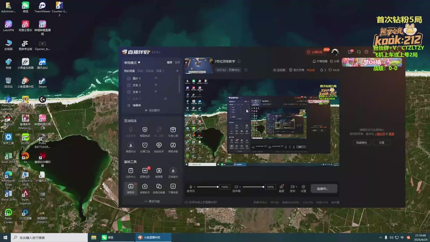Viewport: 430px width, 242px height.
Task: Mute the 麦克风 microphone icon
Action: click(191, 187)
